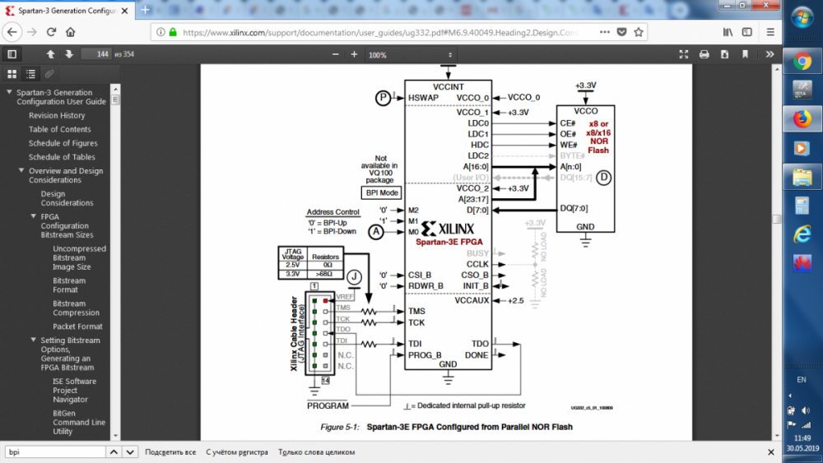Collapse FPGA Configuration Bitstream Sizes node
Image resolution: width=823 pixels, height=463 pixels.
[x=34, y=216]
